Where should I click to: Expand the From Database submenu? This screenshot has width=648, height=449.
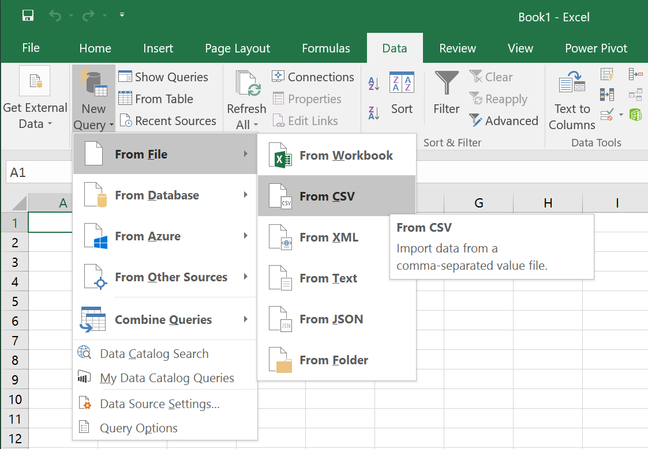click(x=165, y=195)
